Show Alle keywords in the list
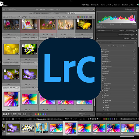 point(109,46)
